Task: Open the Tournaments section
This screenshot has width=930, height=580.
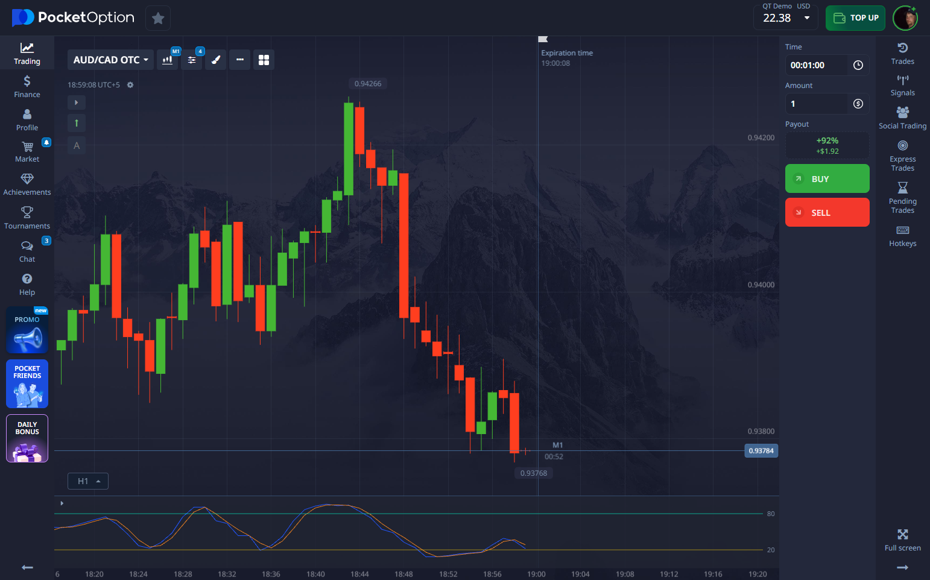Action: (x=27, y=218)
